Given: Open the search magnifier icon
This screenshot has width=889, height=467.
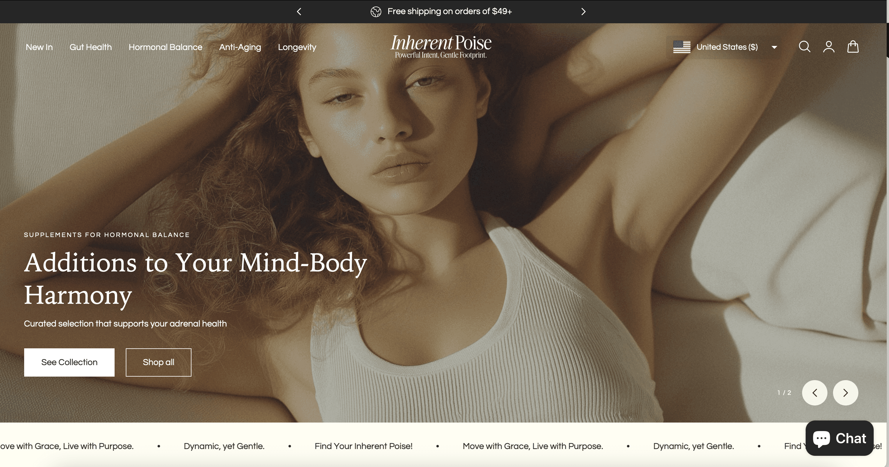Looking at the screenshot, I should click(x=804, y=47).
